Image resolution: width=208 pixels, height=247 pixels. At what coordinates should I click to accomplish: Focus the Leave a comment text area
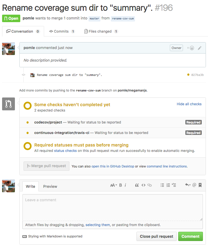click(113, 208)
